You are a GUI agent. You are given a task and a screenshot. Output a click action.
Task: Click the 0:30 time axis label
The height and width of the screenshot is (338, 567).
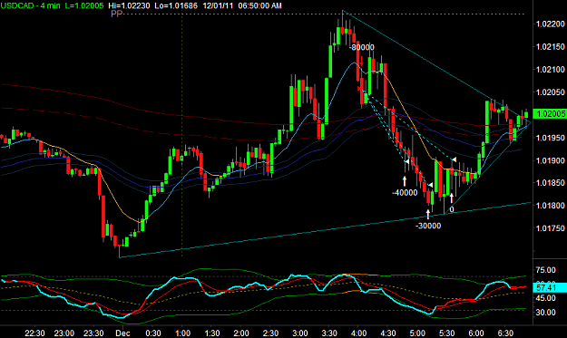[x=153, y=333]
